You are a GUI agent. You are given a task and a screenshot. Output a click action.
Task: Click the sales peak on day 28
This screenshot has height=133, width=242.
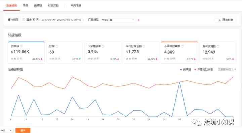point(179,82)
